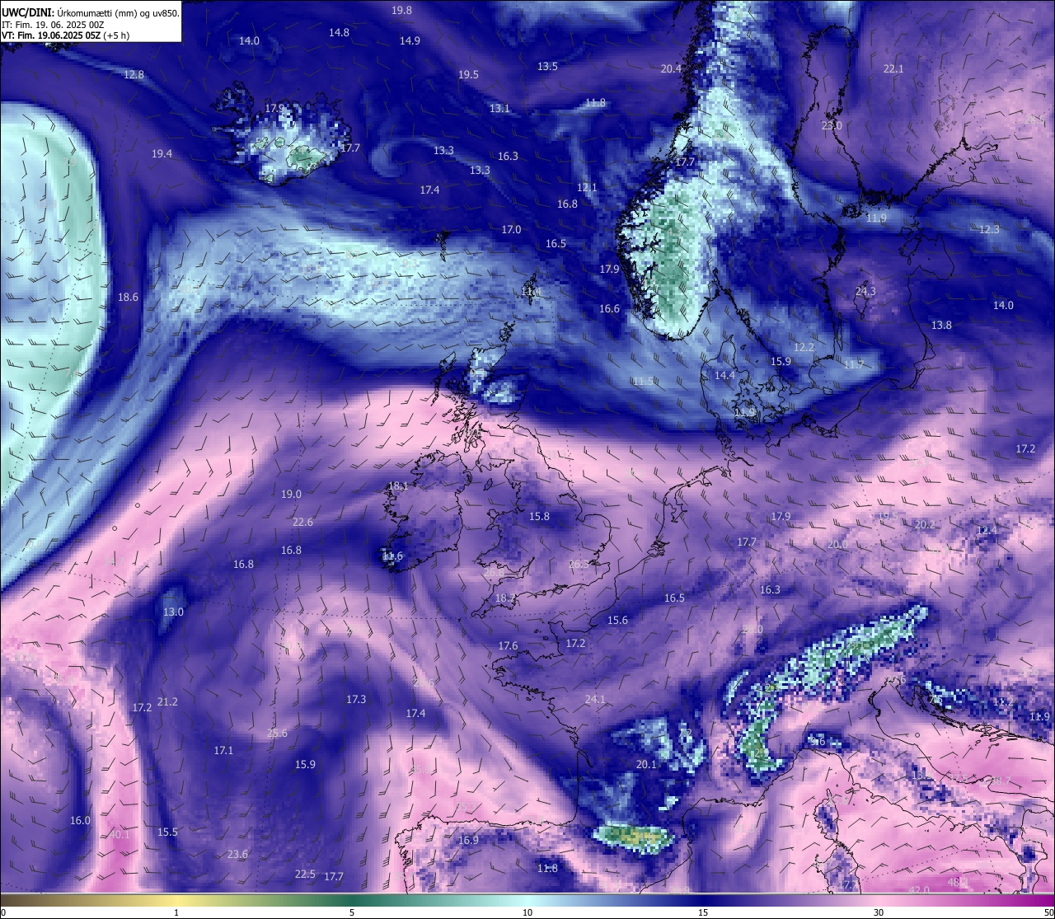Click the 14.8 map value
The image size is (1055, 919).
tap(339, 32)
